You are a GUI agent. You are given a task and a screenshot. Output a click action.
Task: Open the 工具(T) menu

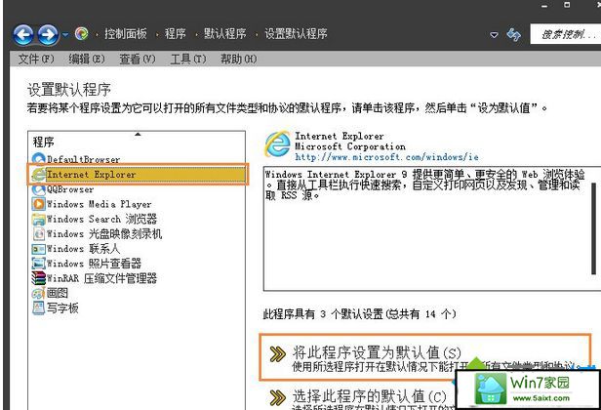pyautogui.click(x=188, y=60)
